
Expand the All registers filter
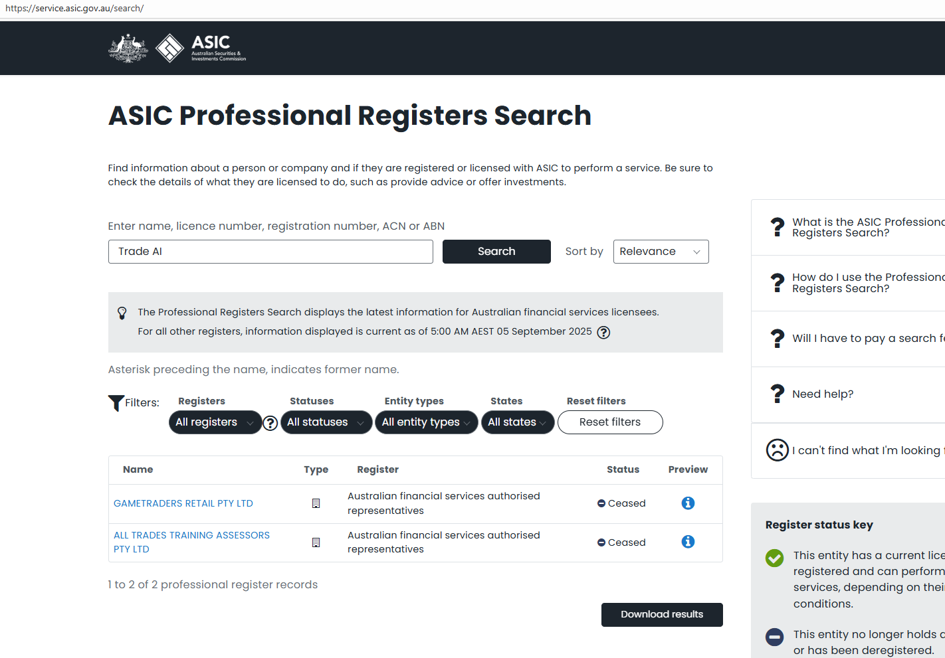pos(215,422)
